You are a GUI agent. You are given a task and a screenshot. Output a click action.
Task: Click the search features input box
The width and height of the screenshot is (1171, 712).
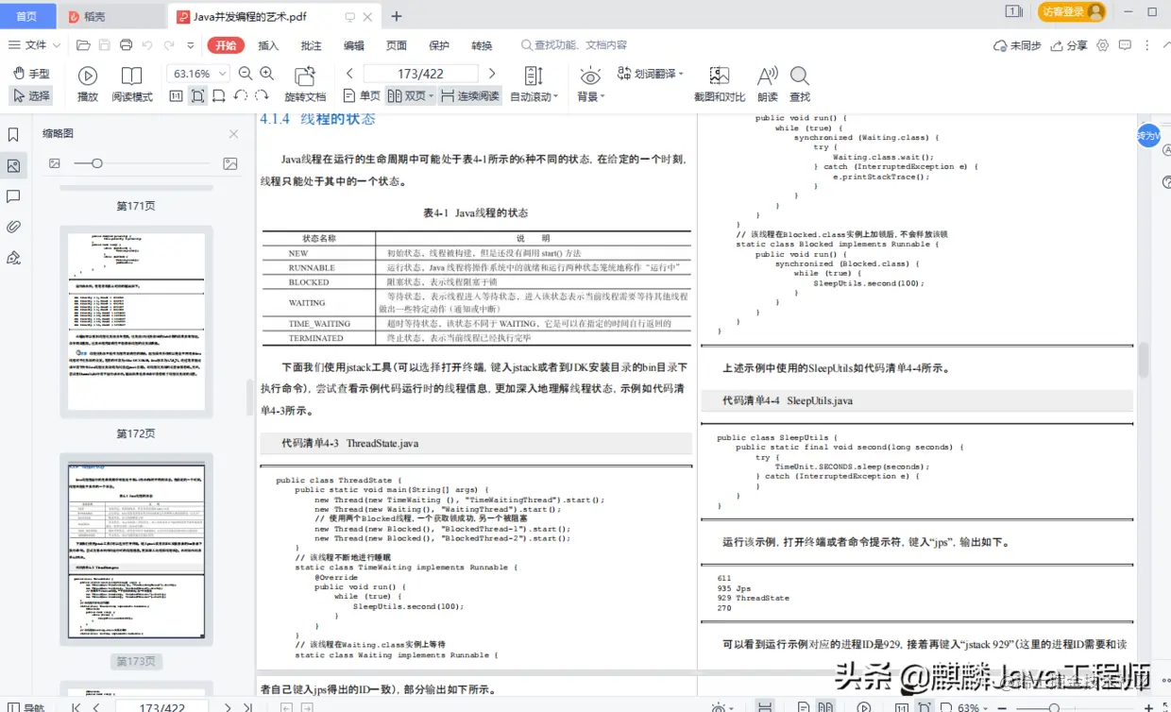576,45
